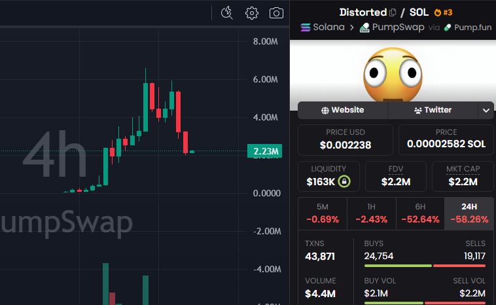This screenshot has height=305, width=496.
Task: Click the quick search lightning icon
Action: pyautogui.click(x=227, y=13)
